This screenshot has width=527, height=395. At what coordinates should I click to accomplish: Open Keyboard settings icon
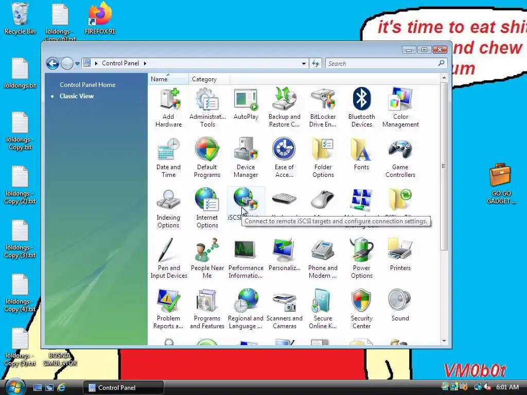[x=284, y=199]
